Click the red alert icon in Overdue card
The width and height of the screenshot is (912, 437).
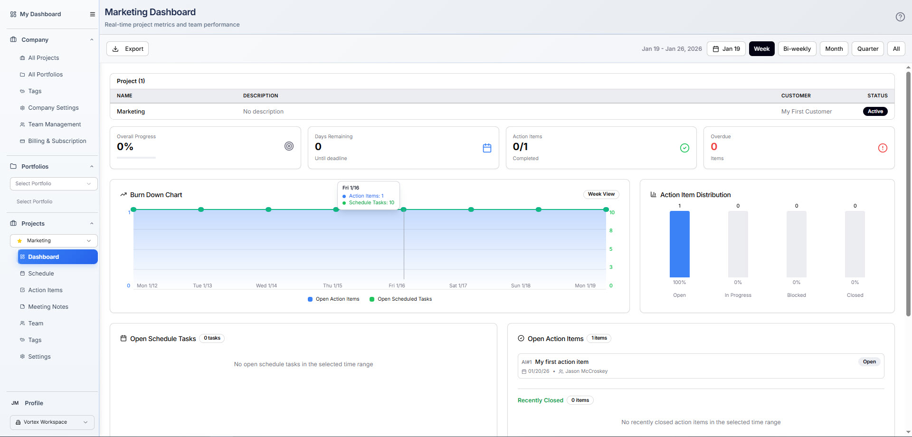(882, 148)
